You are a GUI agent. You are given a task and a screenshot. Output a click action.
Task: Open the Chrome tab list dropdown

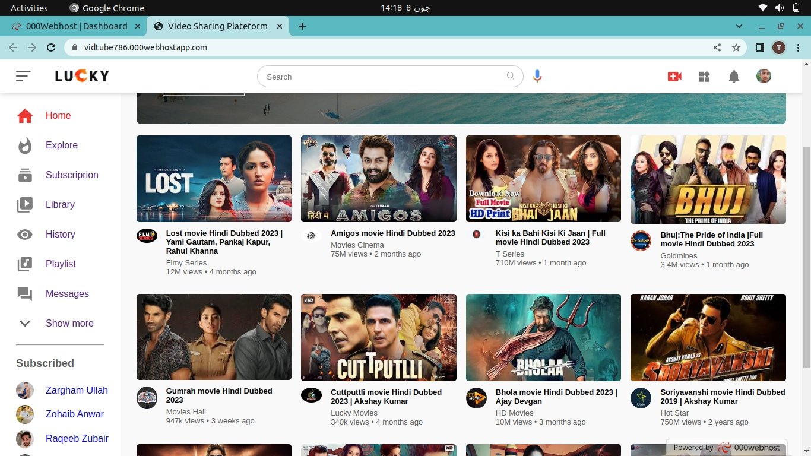click(739, 26)
